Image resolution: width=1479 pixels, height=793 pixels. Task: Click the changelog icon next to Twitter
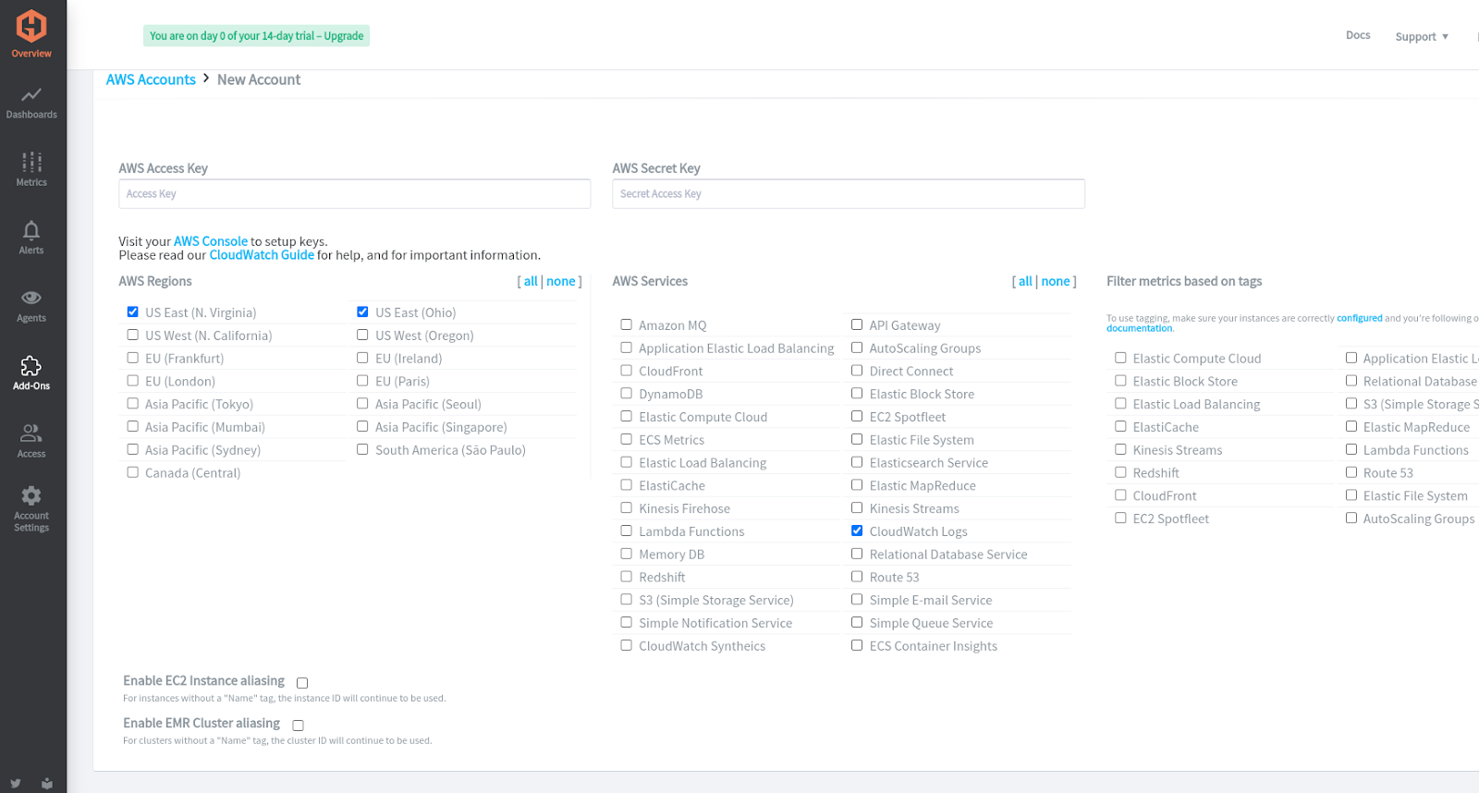(47, 783)
